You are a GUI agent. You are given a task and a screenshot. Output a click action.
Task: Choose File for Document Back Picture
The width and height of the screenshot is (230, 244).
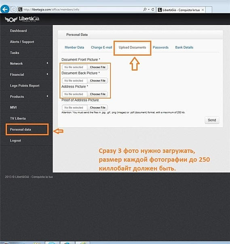pyautogui.click(x=98, y=81)
